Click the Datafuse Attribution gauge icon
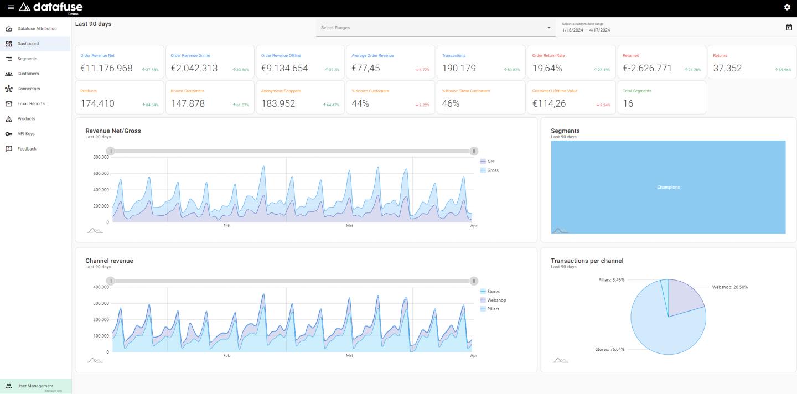 coord(8,29)
